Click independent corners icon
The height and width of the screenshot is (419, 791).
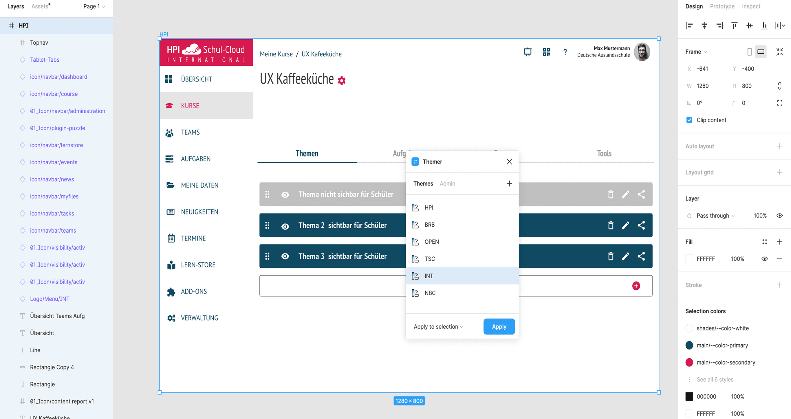click(779, 103)
